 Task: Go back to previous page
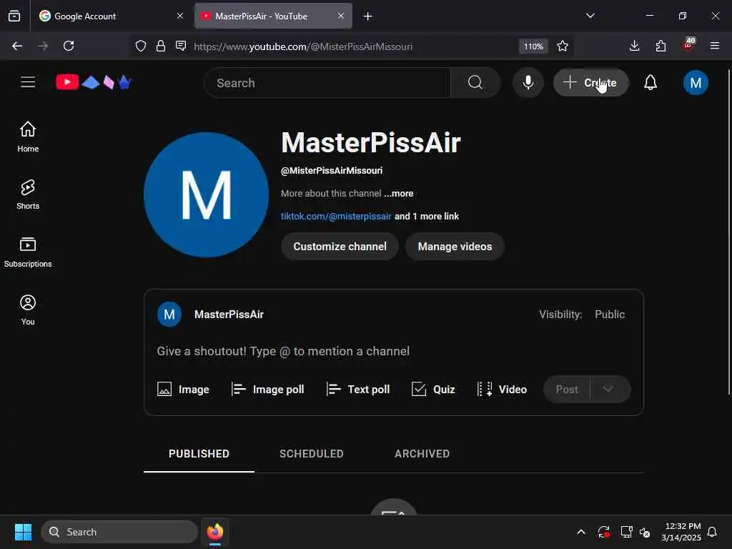(17, 46)
